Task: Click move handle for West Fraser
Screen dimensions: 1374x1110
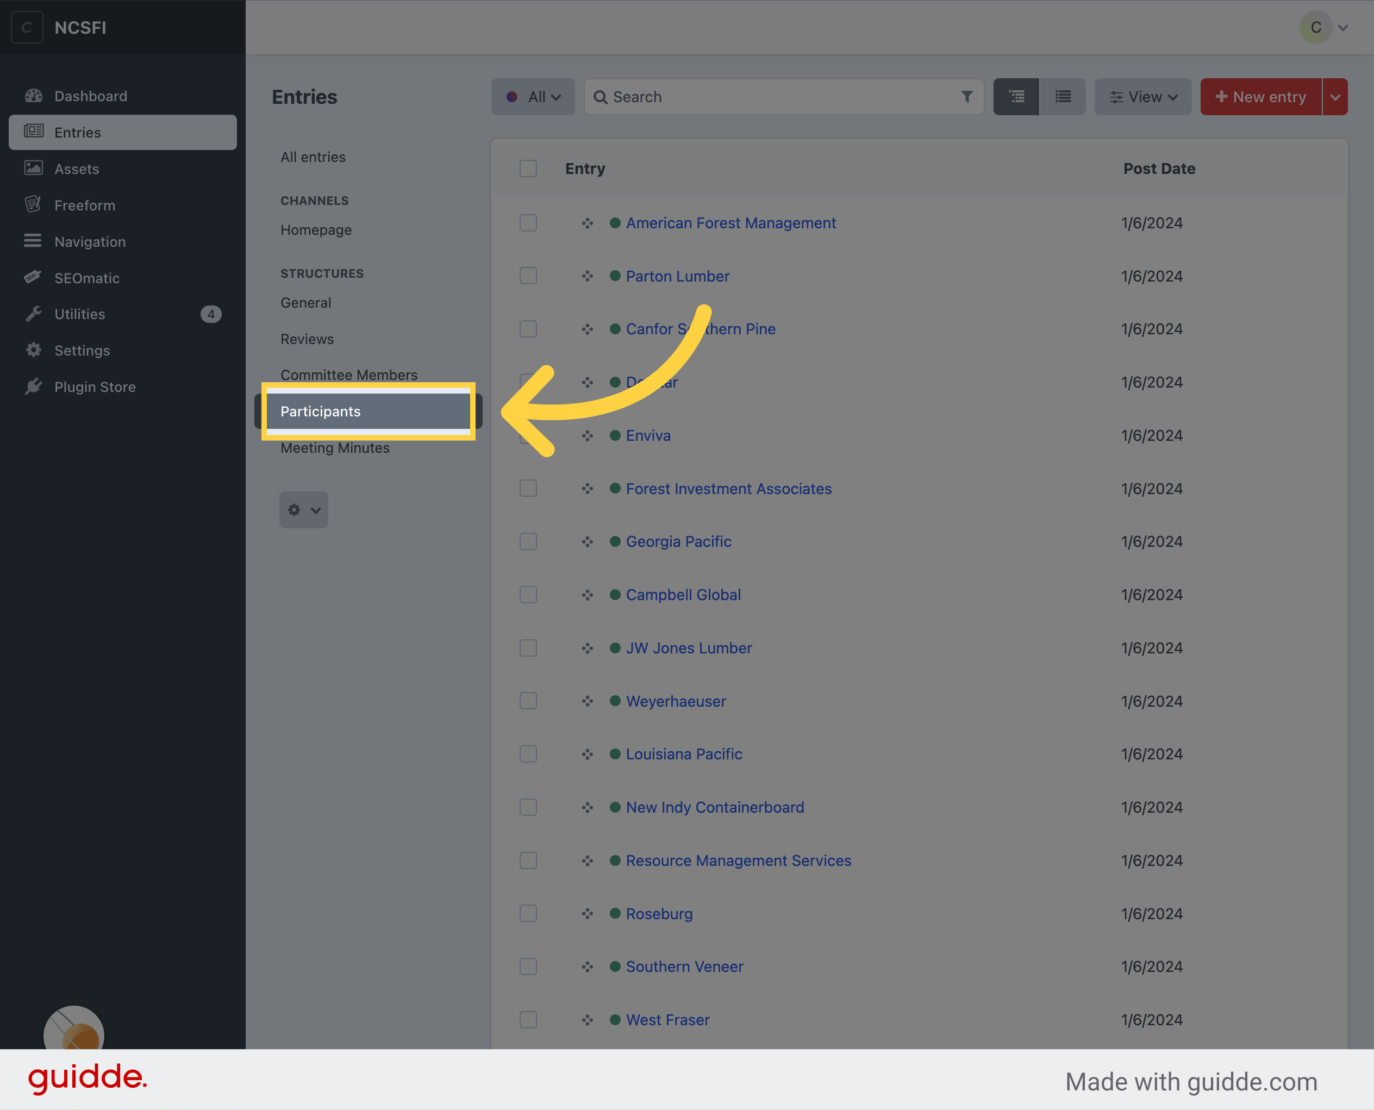Action: [x=588, y=1020]
